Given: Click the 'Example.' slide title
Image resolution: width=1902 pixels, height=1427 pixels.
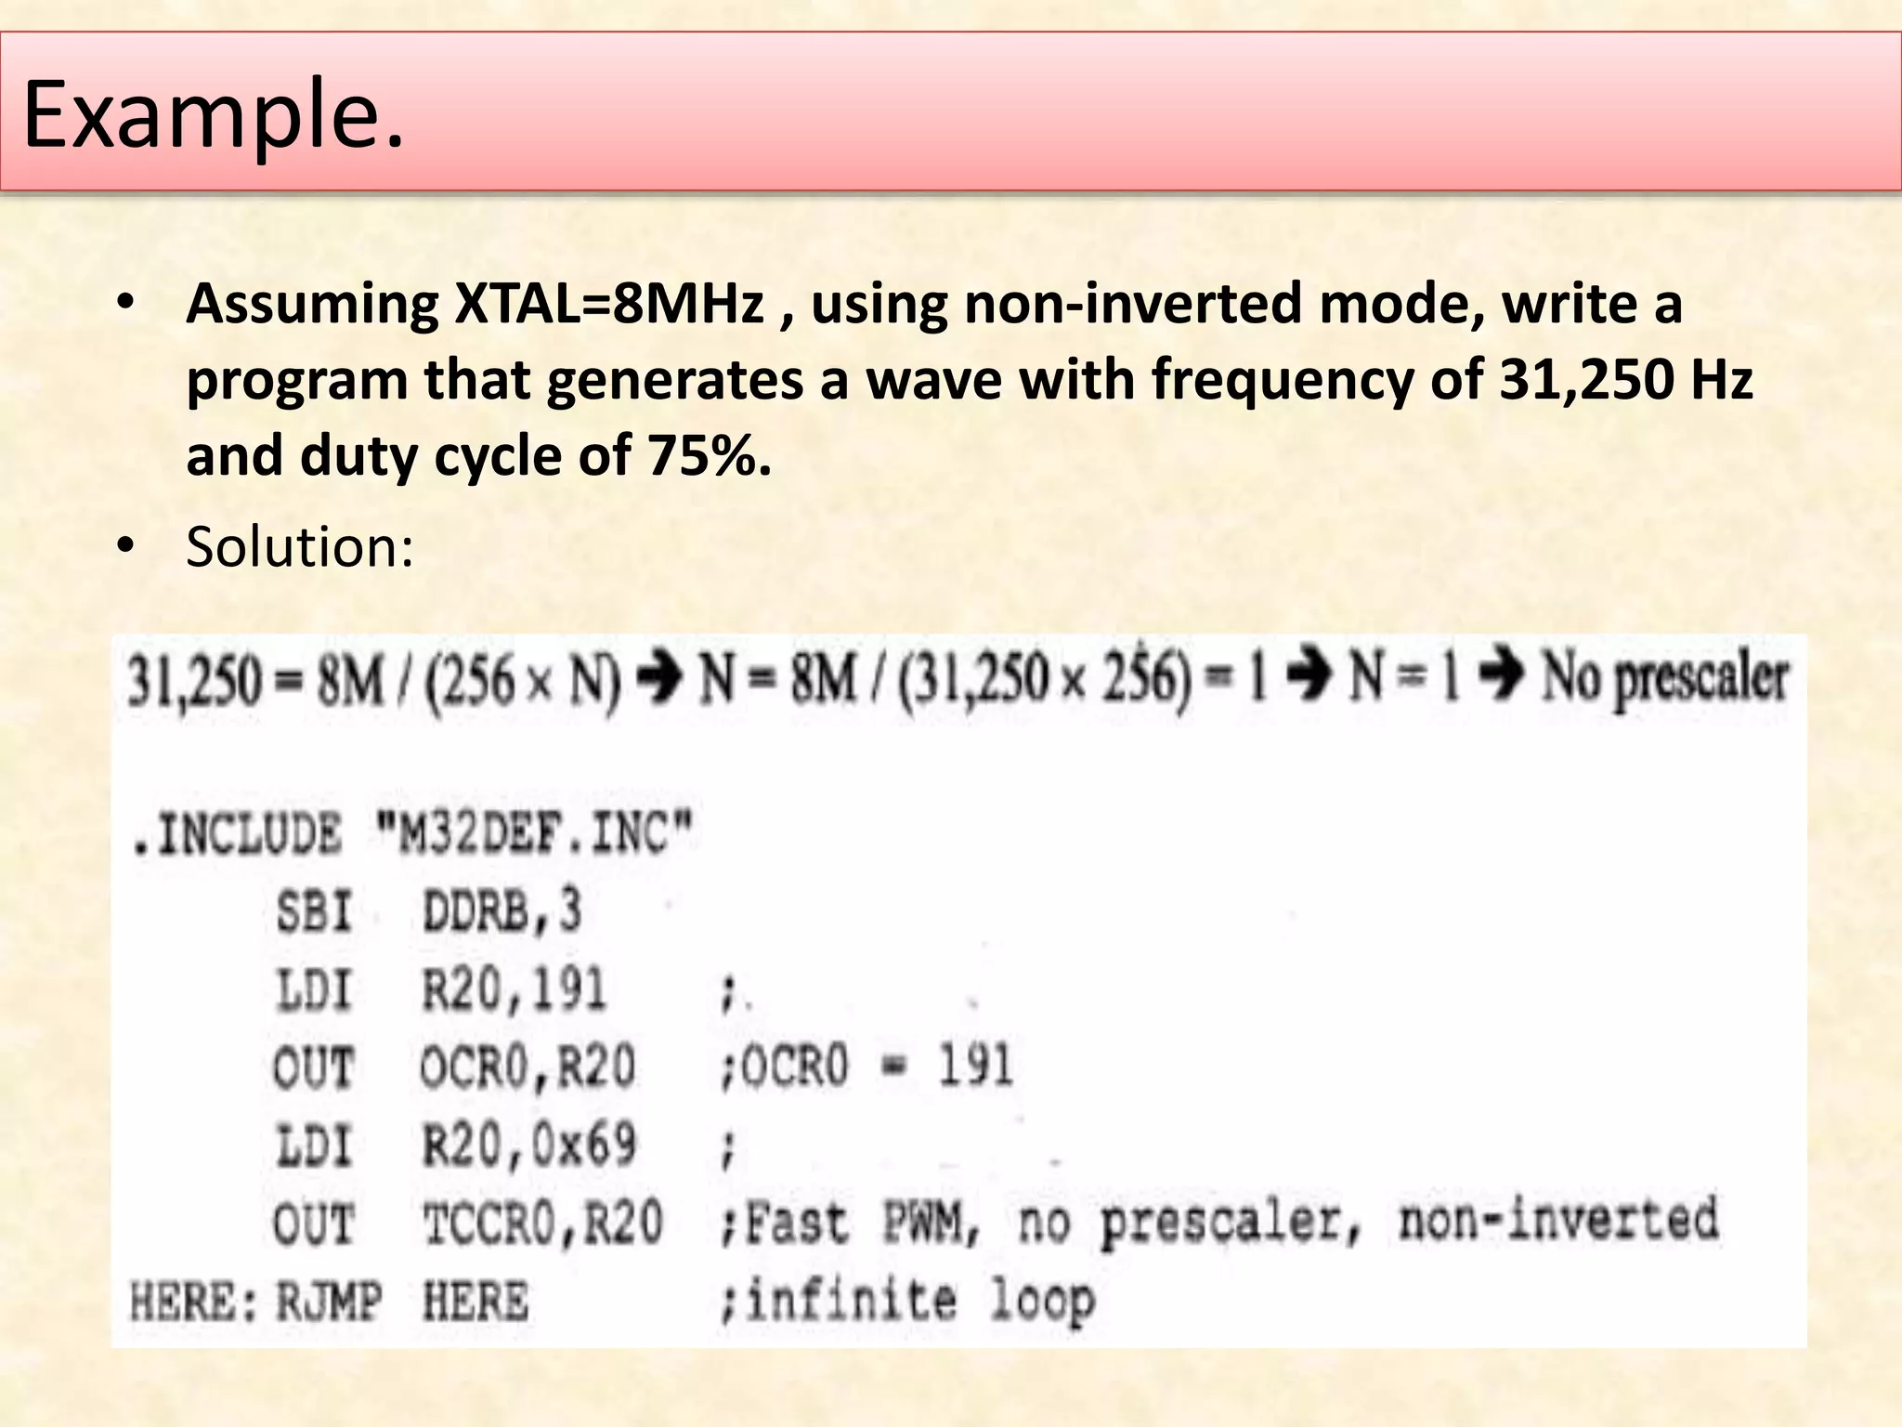Looking at the screenshot, I should (214, 115).
